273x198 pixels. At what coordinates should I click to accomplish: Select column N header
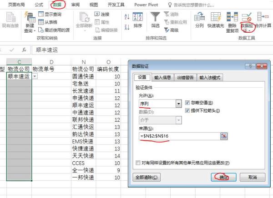tap(84, 62)
